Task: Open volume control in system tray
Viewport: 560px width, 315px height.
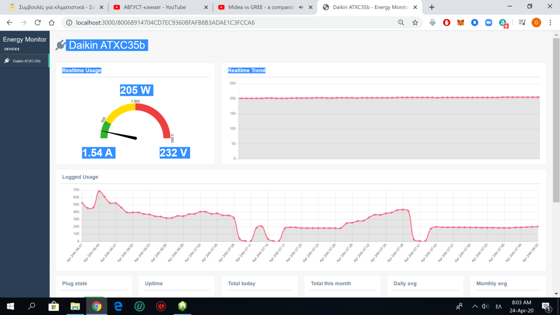Action: (x=485, y=307)
